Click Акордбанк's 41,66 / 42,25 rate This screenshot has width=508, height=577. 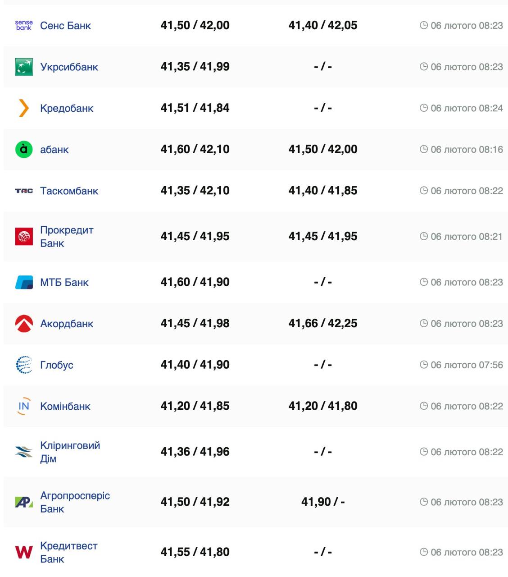[323, 323]
